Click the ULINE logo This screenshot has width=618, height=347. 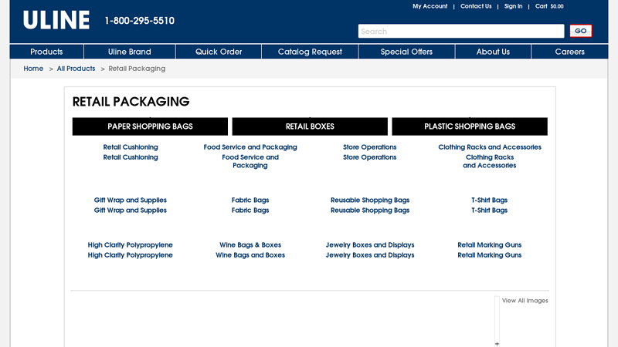[56, 21]
